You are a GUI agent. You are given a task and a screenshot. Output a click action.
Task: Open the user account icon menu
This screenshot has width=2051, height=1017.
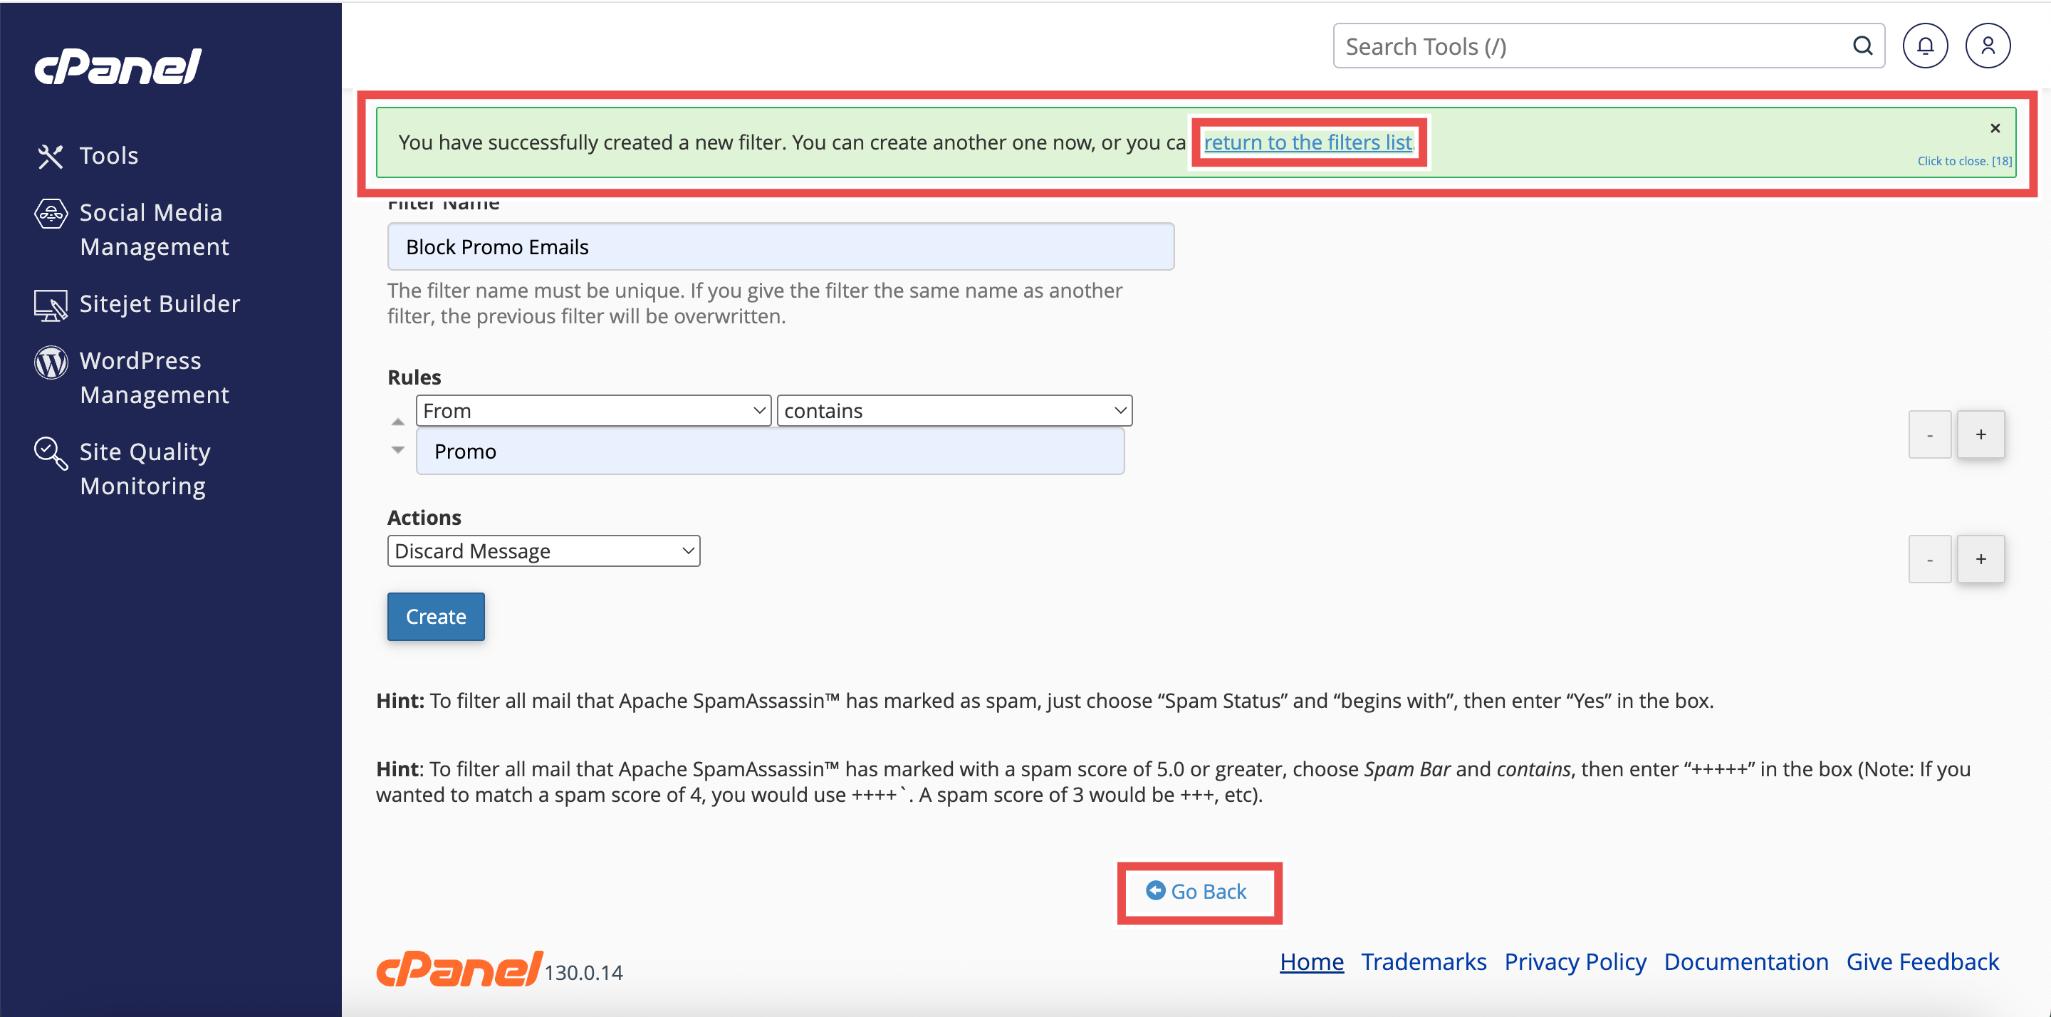coord(1988,46)
